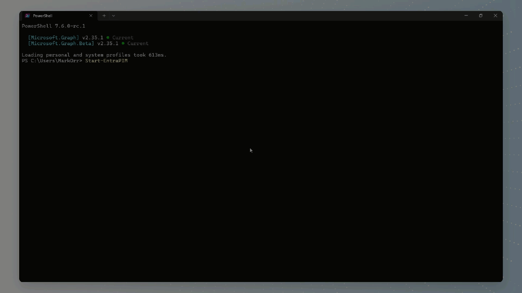Image resolution: width=522 pixels, height=293 pixels.
Task: Restore down the terminal window
Action: [480, 15]
